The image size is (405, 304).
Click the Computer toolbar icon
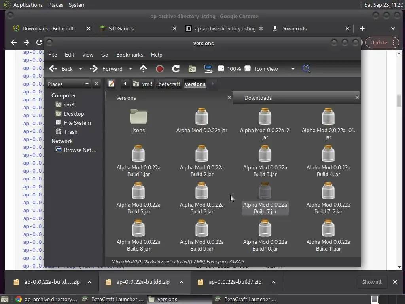point(208,69)
